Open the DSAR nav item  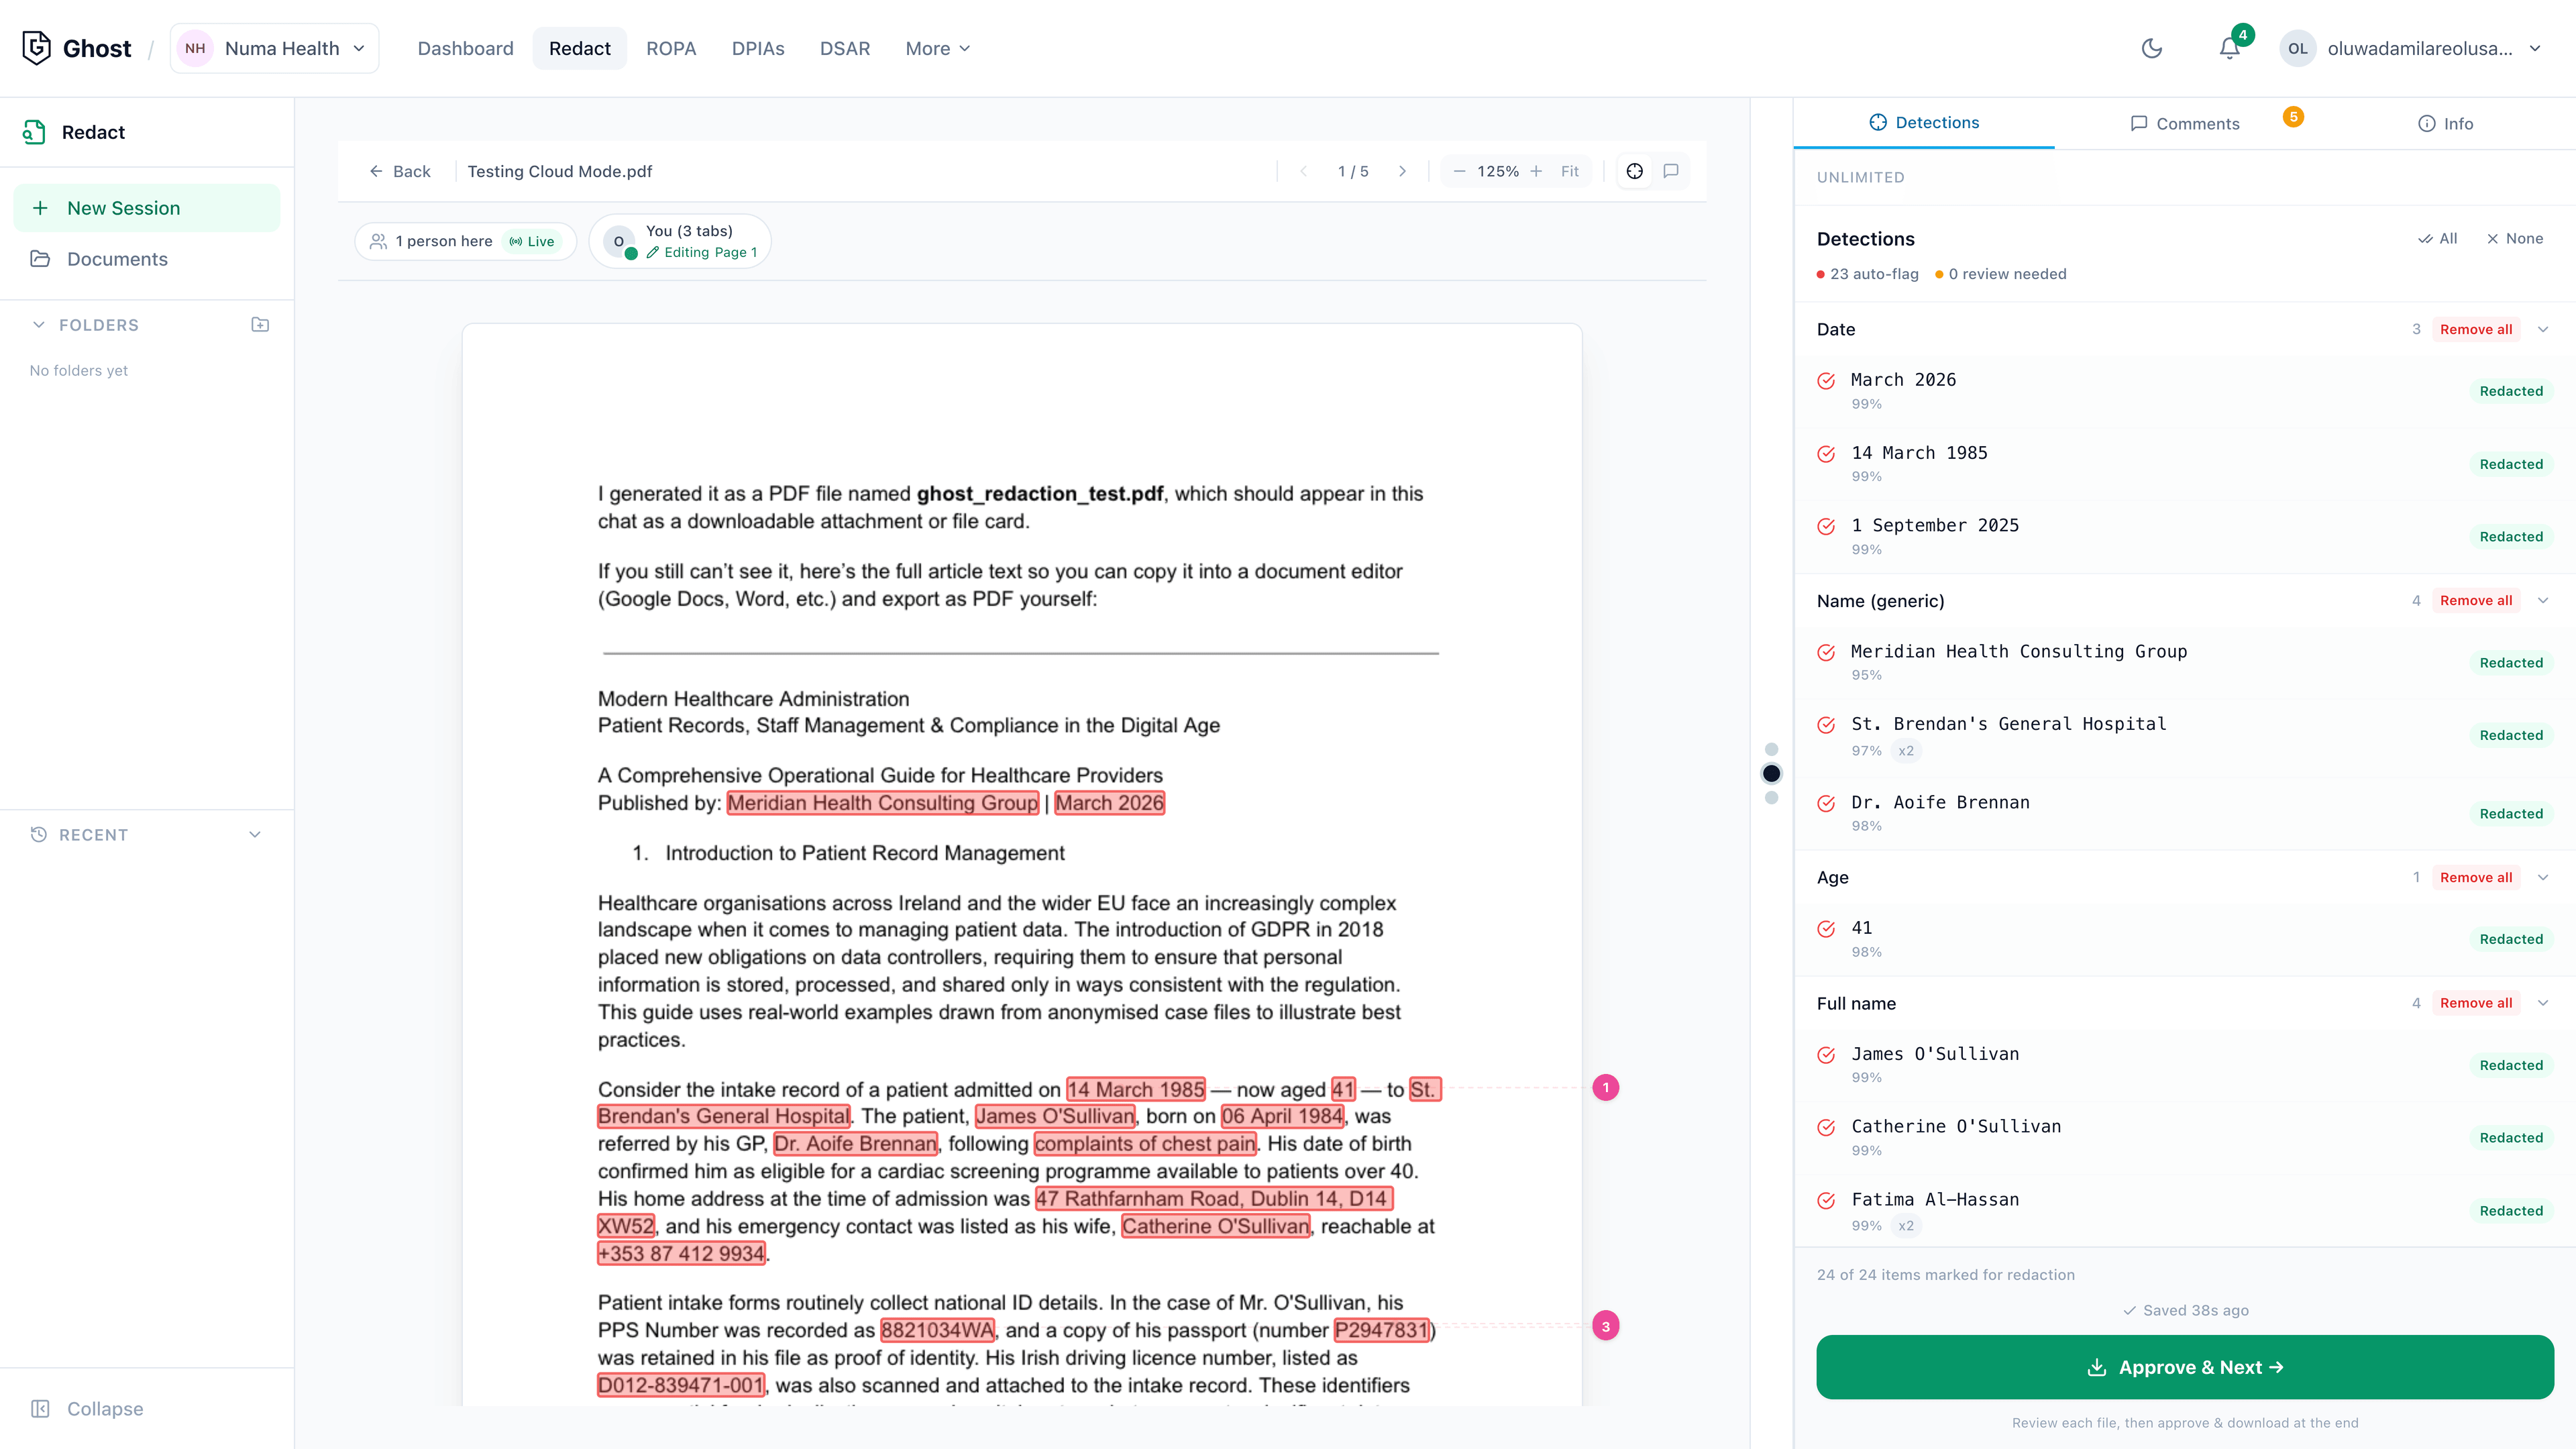(844, 48)
